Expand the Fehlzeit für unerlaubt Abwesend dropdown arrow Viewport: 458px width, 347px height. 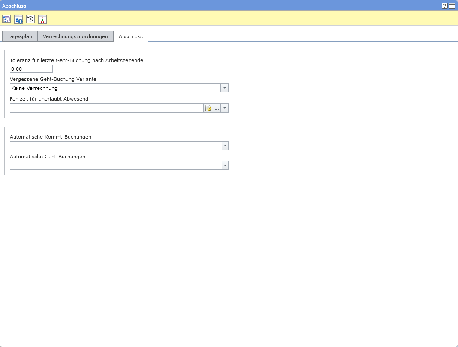point(225,108)
